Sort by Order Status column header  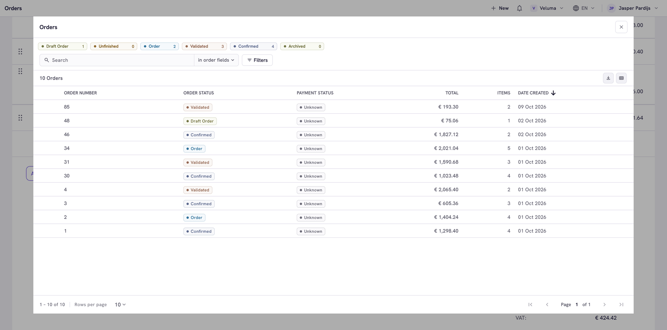coord(199,93)
